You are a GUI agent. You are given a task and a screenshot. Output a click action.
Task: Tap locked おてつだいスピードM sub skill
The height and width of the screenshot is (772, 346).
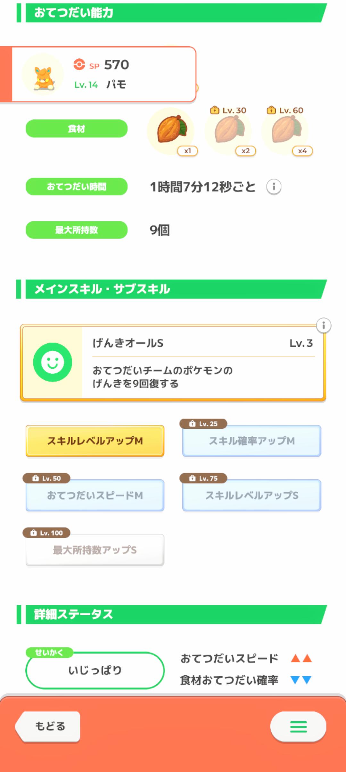click(x=95, y=496)
